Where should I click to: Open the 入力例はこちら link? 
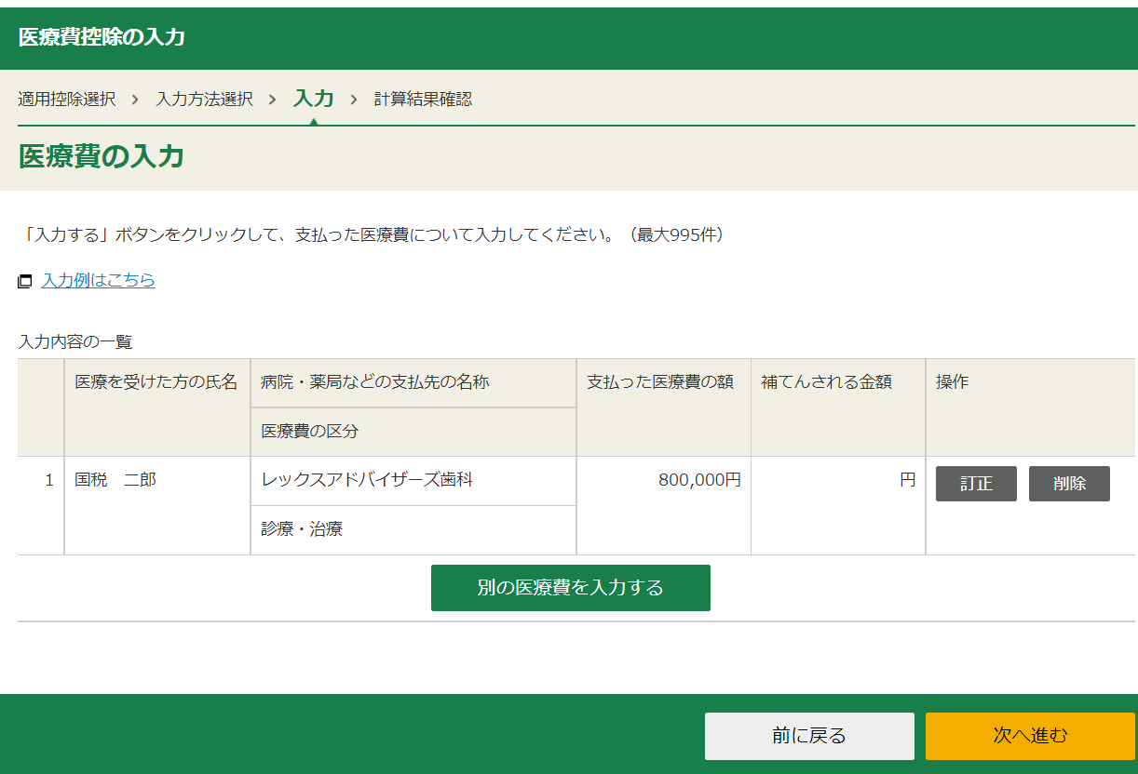coord(98,280)
